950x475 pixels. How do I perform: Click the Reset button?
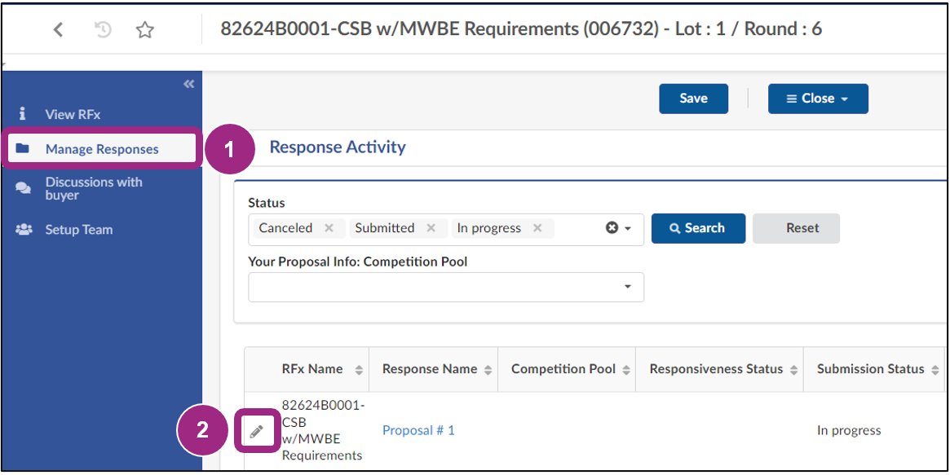point(796,229)
